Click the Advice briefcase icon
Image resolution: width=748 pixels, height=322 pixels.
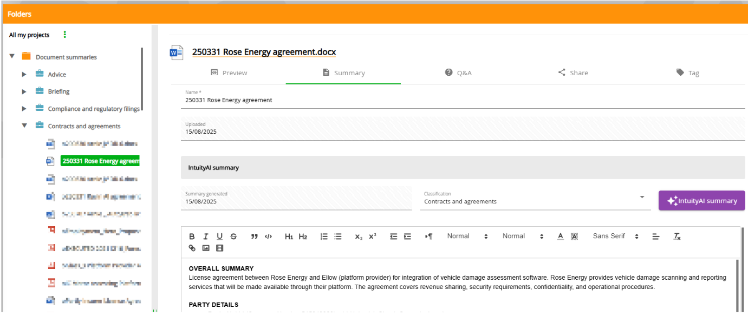coord(40,74)
